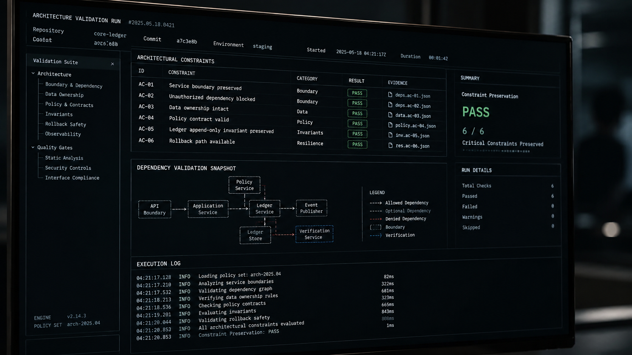Image resolution: width=632 pixels, height=355 pixels.
Task: Click the 'staging' environment value
Action: [x=262, y=46]
